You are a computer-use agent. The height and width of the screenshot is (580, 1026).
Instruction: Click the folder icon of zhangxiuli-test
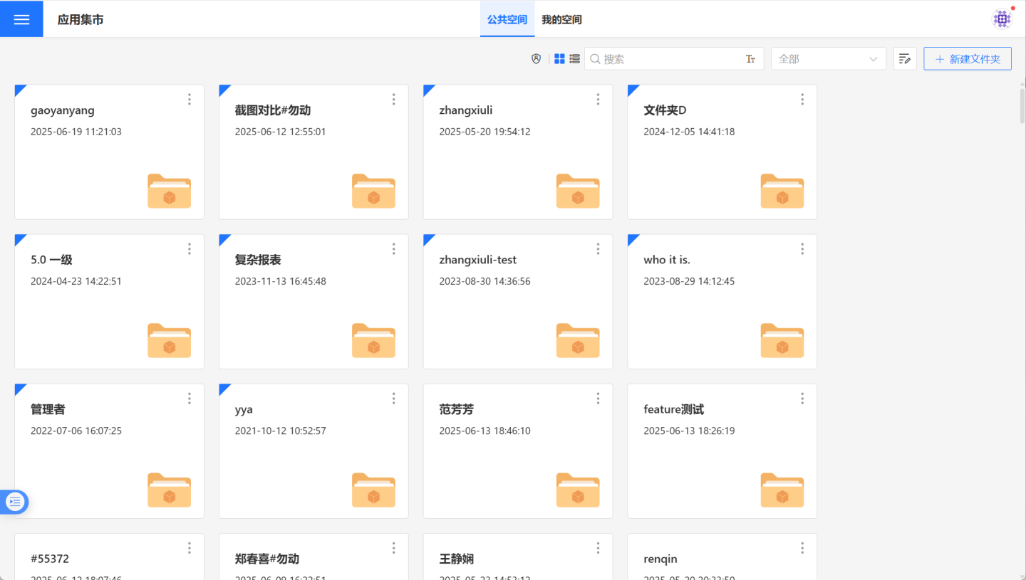tap(577, 340)
